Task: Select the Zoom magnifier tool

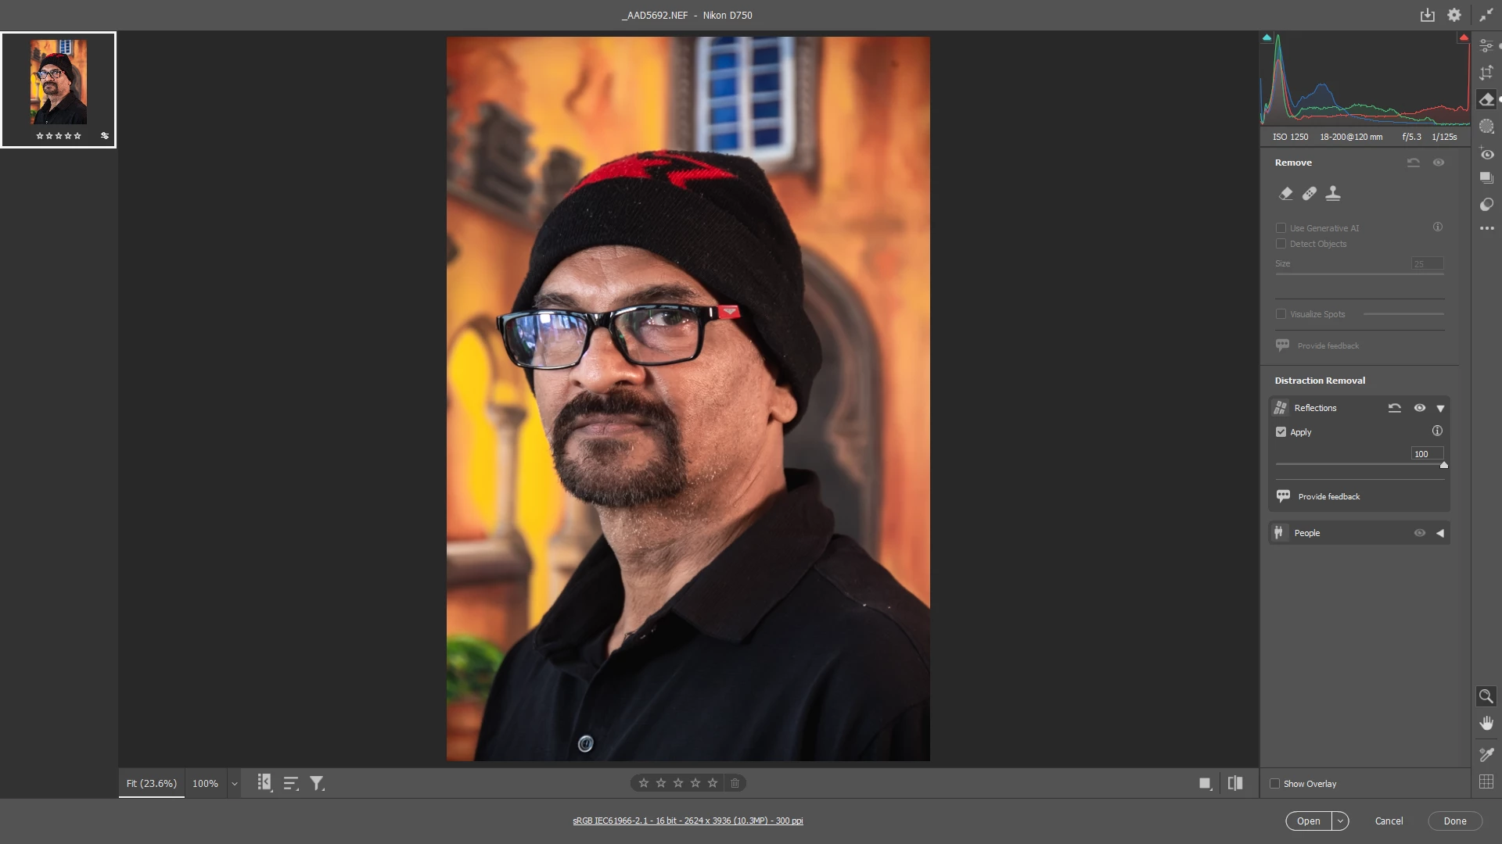Action: 1486,696
